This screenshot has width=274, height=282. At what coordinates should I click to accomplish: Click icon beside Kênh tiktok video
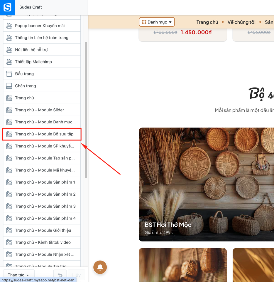click(9, 243)
